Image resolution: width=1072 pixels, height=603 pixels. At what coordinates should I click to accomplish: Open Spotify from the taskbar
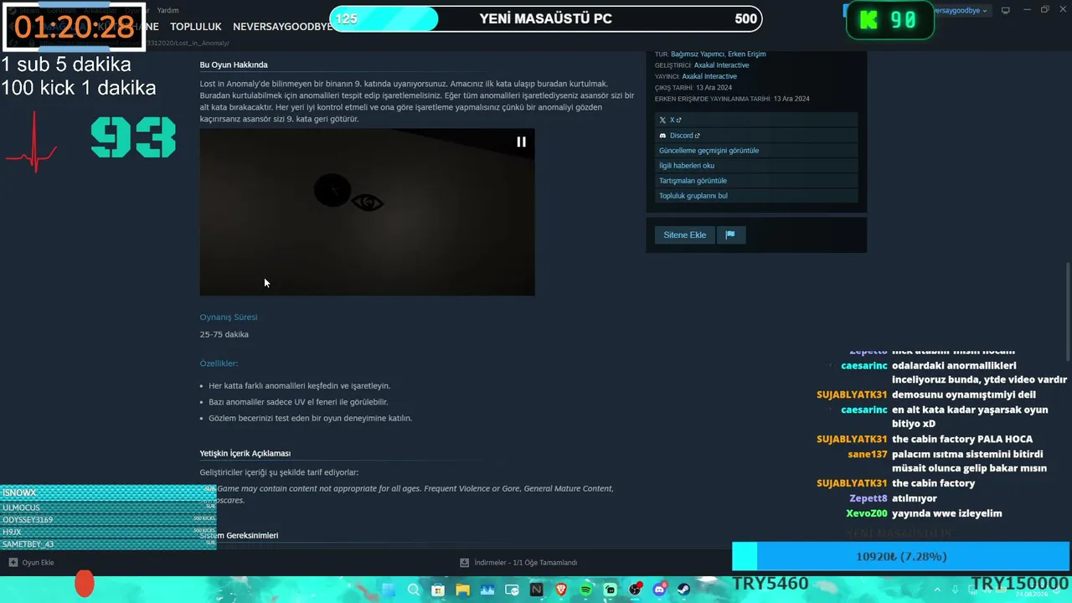point(585,590)
